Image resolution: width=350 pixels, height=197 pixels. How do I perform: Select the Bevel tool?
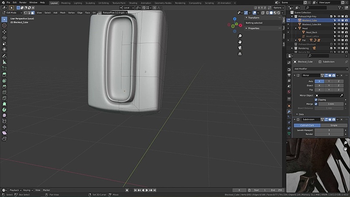click(x=4, y=86)
